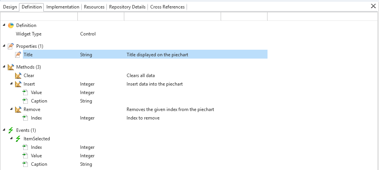Click the Insert method icon
Image resolution: width=379 pixels, height=170 pixels.
(x=18, y=84)
